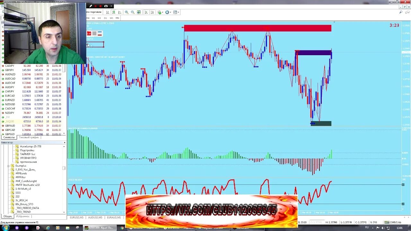Open the periods clock button
The height and width of the screenshot is (231, 411).
pyautogui.click(x=167, y=12)
